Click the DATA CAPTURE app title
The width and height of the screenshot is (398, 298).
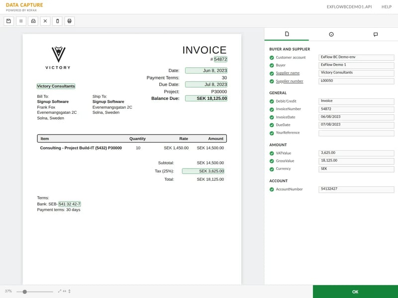coord(24,5)
